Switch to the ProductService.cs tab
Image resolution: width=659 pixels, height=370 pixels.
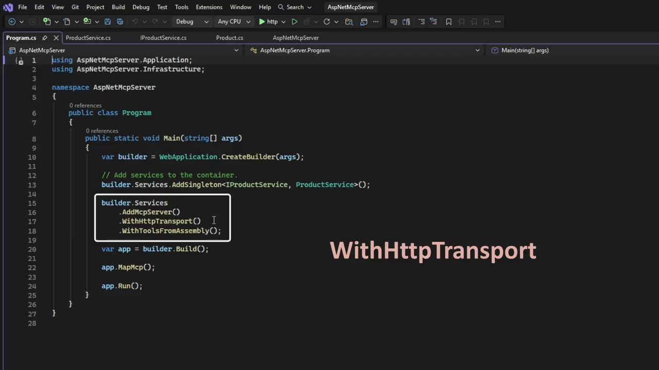(x=88, y=38)
